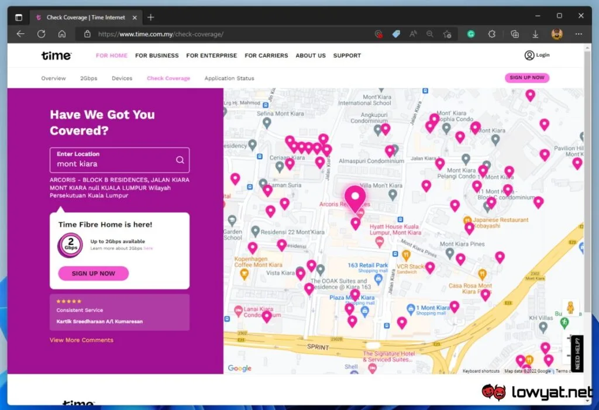Open the FOR BUSINESS menu

(x=157, y=56)
